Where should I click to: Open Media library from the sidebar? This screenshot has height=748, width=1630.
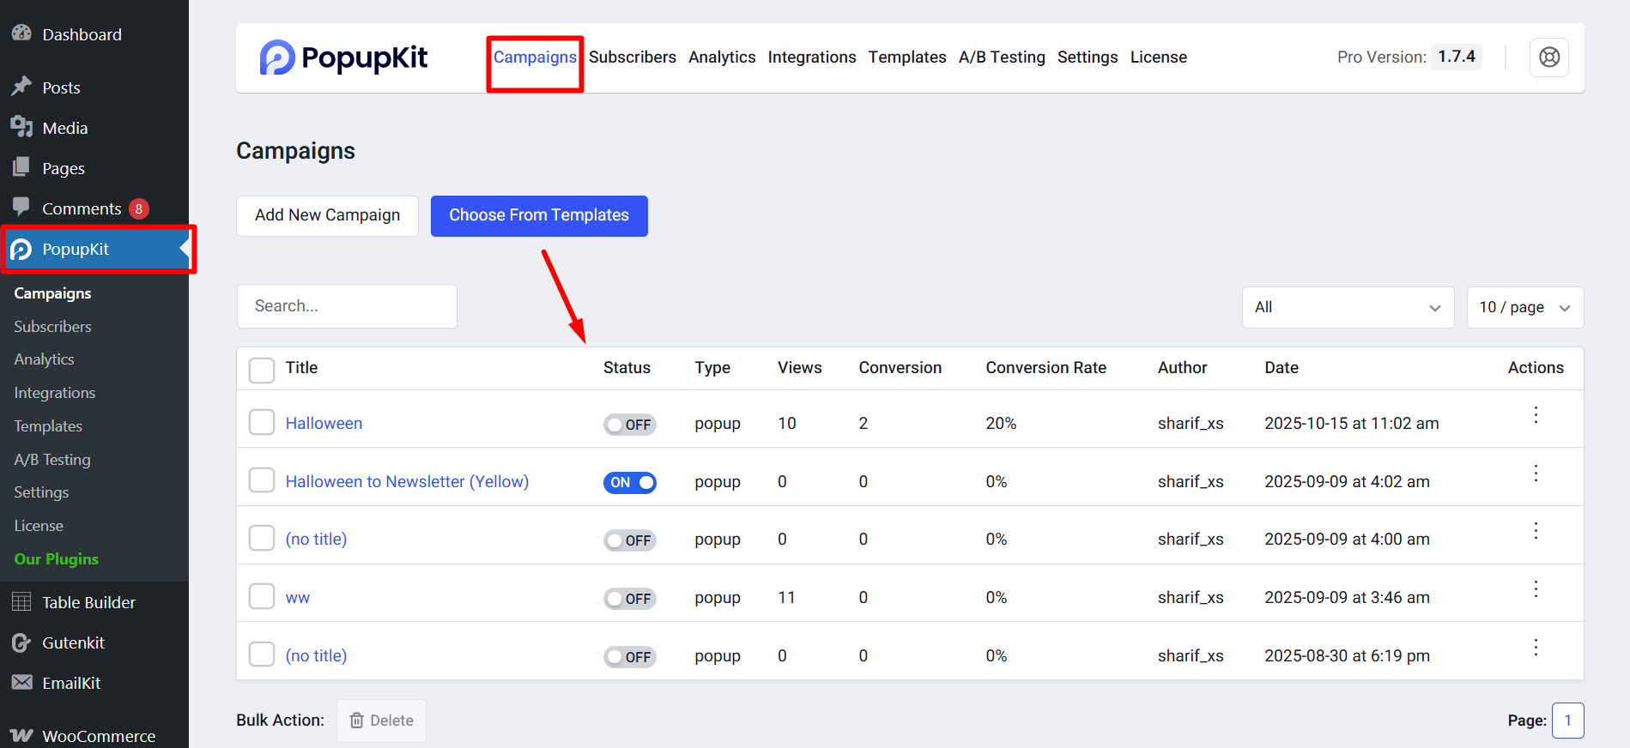[64, 128]
